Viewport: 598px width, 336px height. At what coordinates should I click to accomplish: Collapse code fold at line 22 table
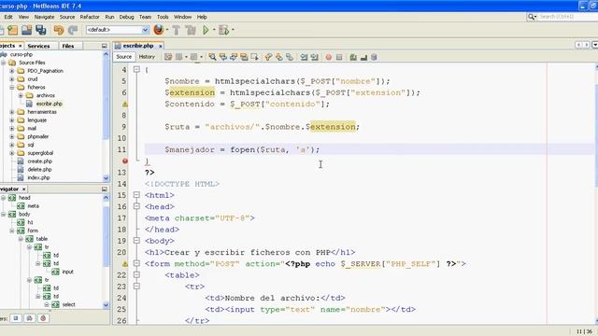(x=136, y=274)
